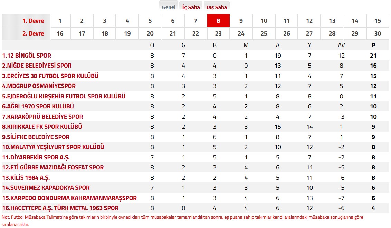Go to week 9 standings
391x228 pixels.
click(x=241, y=21)
